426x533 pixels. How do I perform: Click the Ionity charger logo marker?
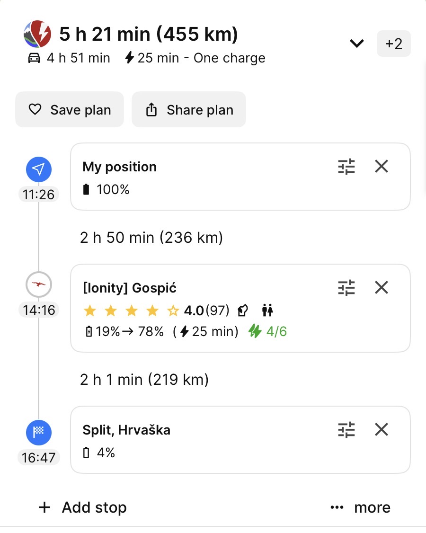[39, 284]
